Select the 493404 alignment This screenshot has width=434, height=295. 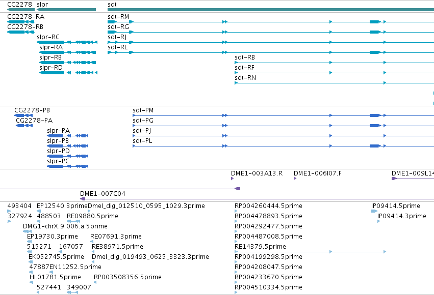point(9,211)
